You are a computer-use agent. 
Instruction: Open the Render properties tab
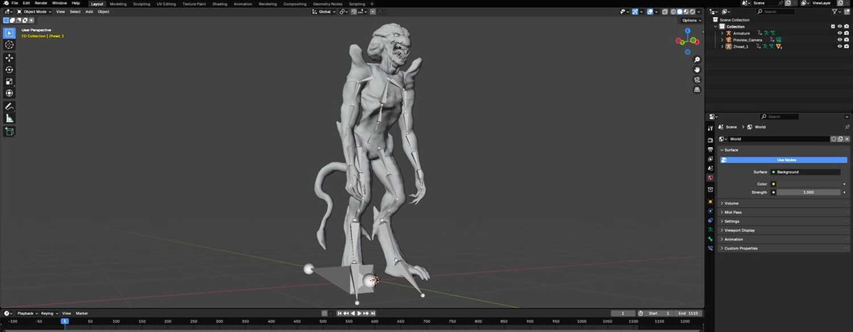[710, 140]
